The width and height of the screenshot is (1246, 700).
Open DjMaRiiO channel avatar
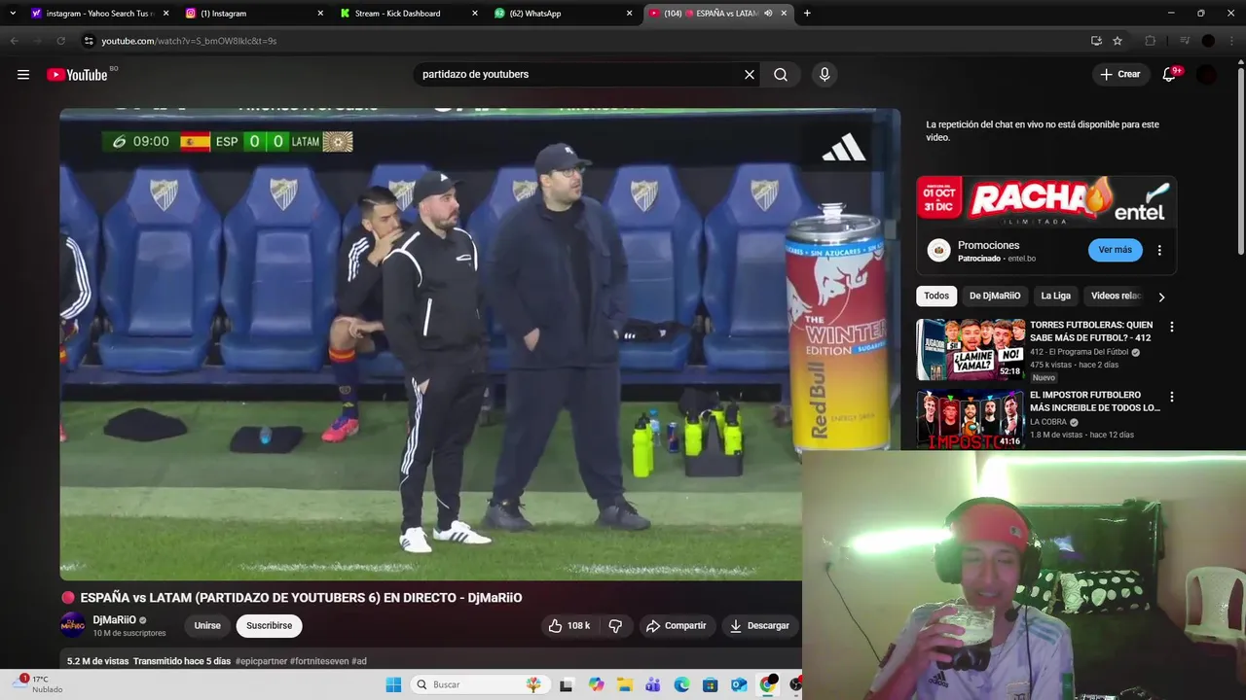tap(73, 625)
